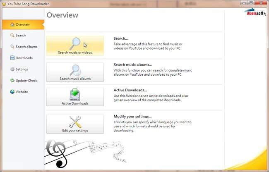Image resolution: width=269 pixels, height=172 pixels.
Task: Click the Active Downloads button
Action: [75, 97]
